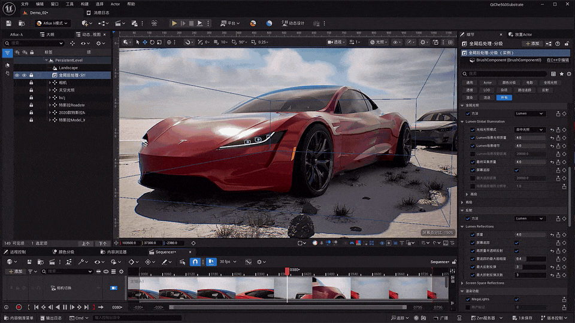The width and height of the screenshot is (575, 323).
Task: Open 方法 Lumen dropdown under 全局光照
Action: 530,114
